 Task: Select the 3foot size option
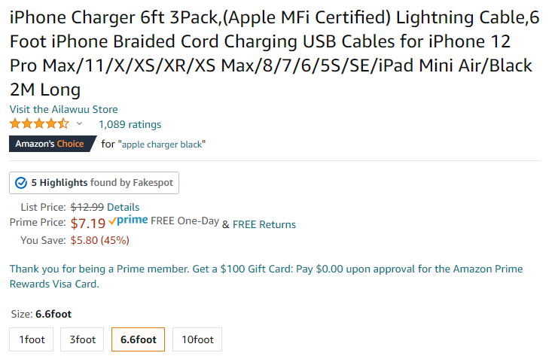(x=82, y=339)
